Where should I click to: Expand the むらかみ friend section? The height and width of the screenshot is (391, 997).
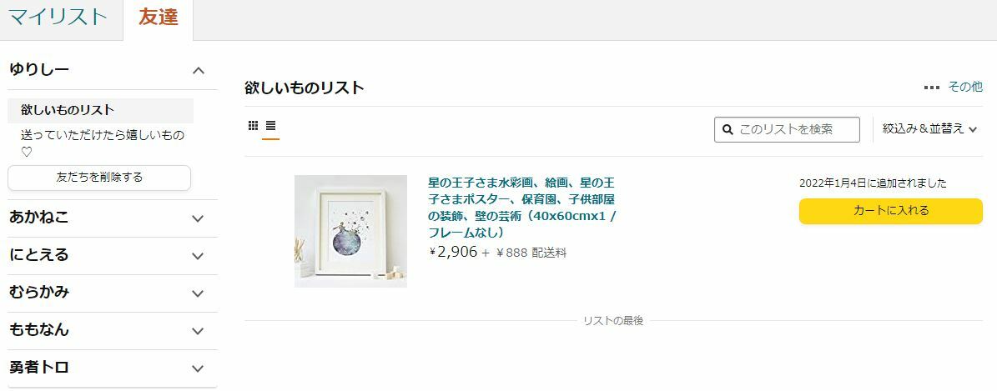click(198, 293)
